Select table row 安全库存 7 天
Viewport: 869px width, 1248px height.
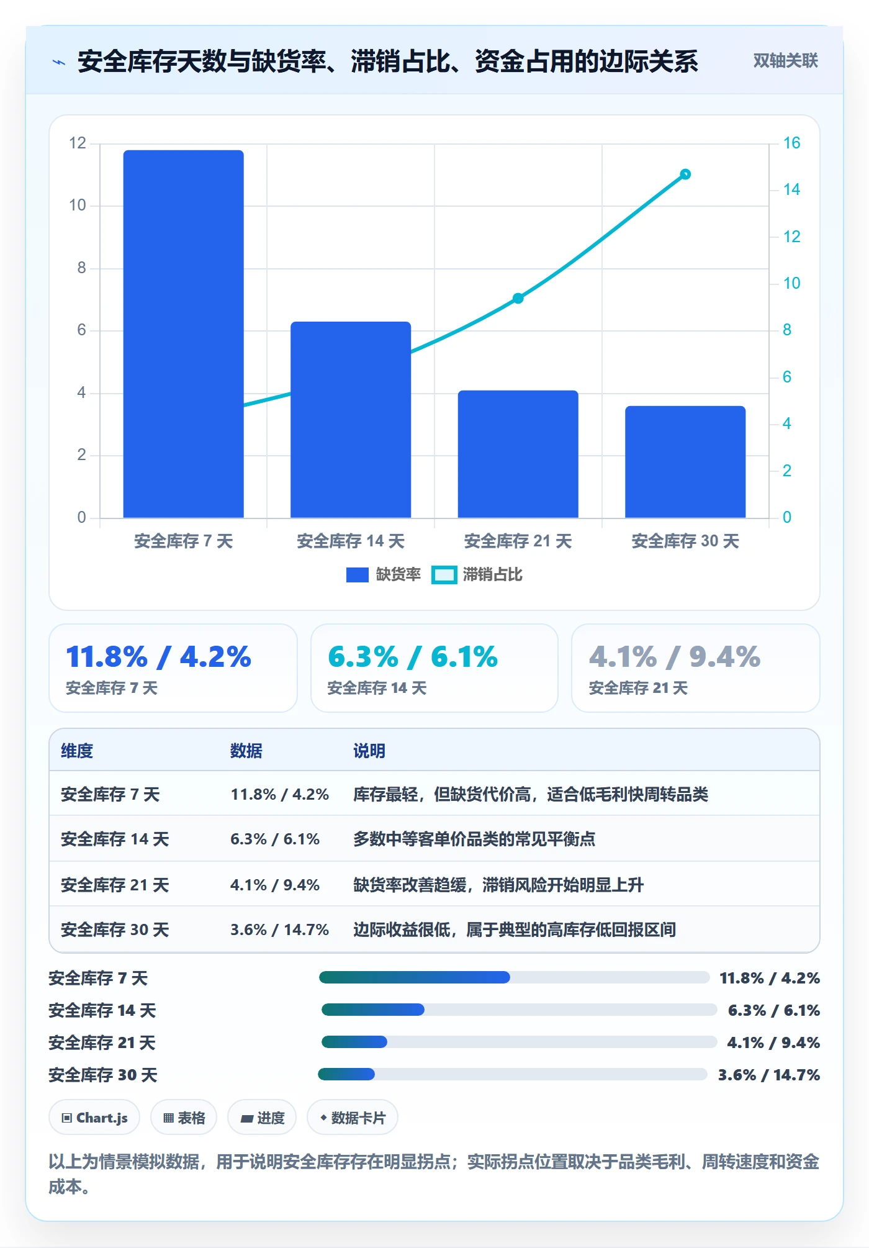coord(434,794)
